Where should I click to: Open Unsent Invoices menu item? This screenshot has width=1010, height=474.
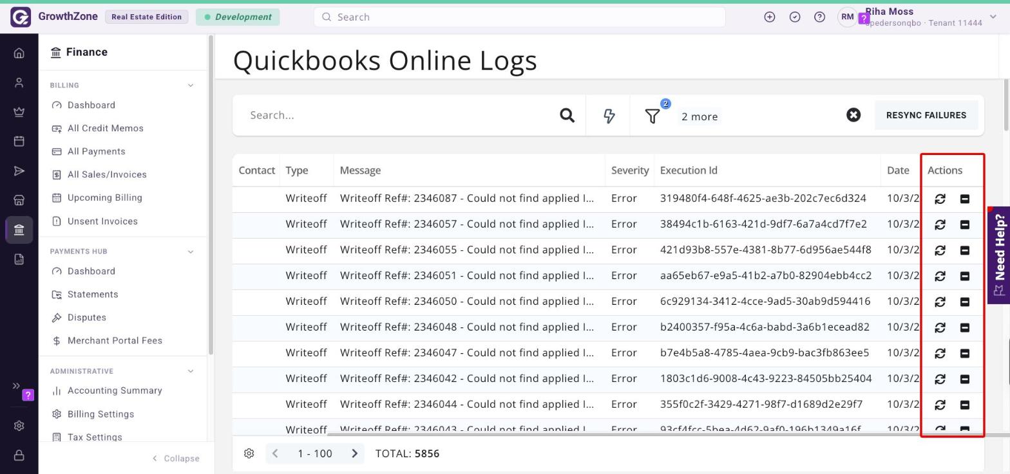click(102, 221)
